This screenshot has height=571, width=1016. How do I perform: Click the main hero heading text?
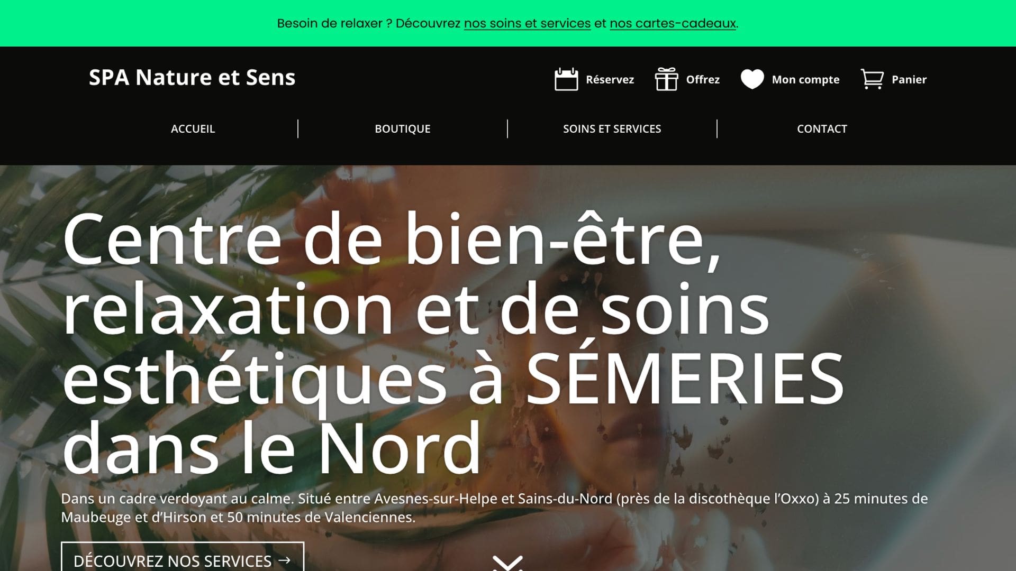point(453,344)
